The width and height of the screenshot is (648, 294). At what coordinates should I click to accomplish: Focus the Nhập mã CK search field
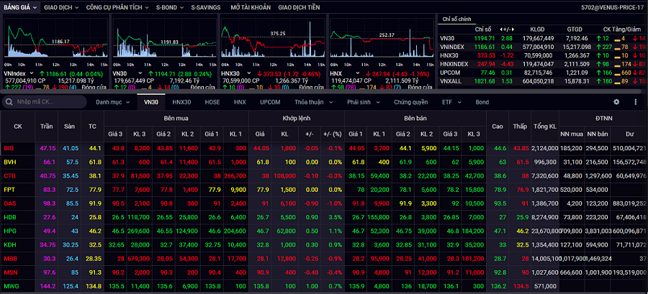(50, 102)
